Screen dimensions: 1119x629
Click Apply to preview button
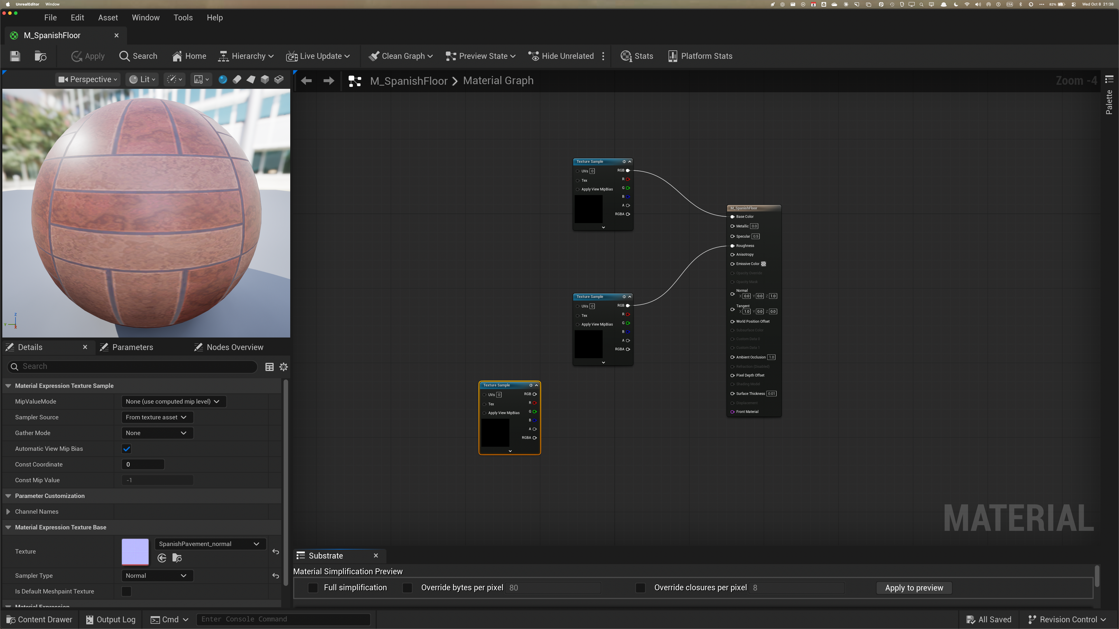(x=914, y=588)
